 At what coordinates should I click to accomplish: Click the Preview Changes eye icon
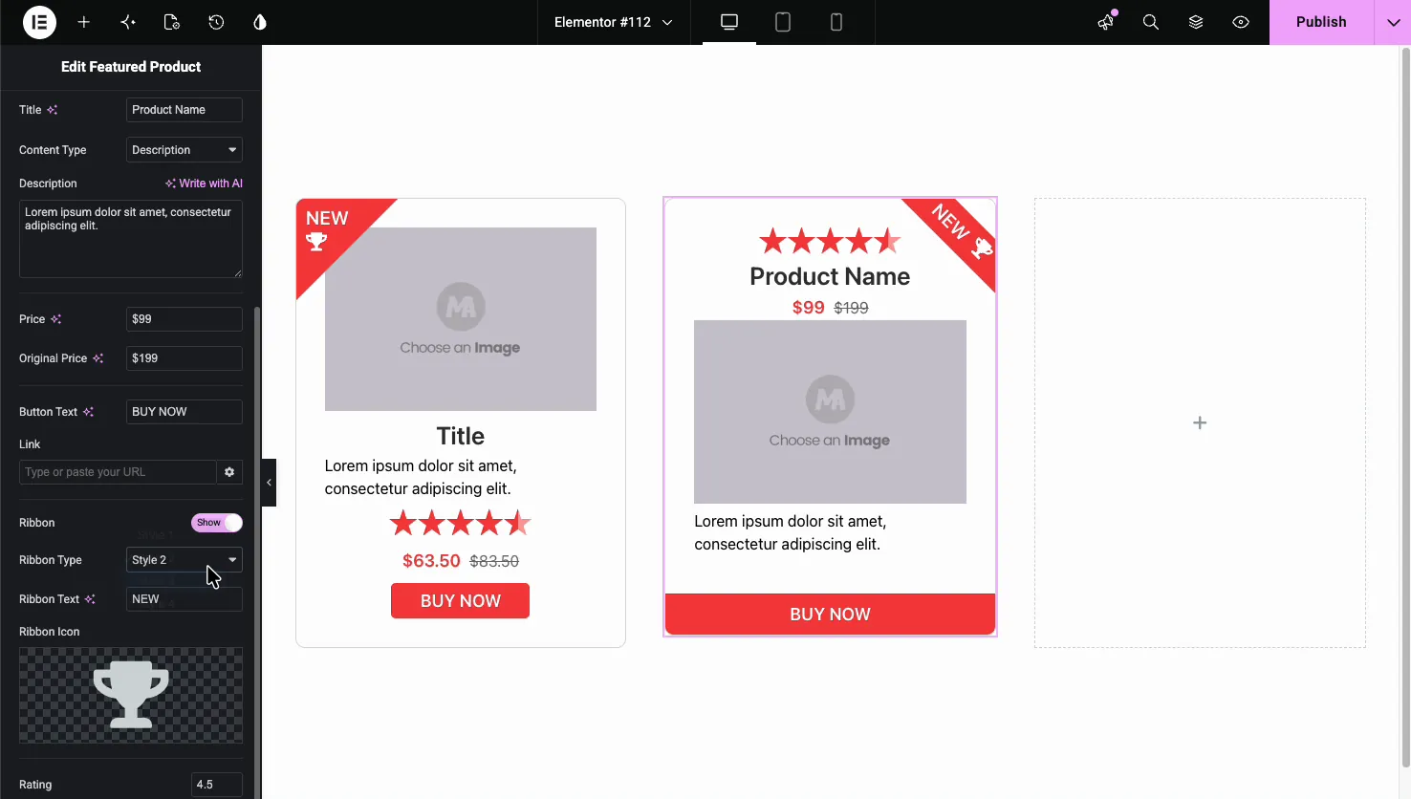(1241, 22)
